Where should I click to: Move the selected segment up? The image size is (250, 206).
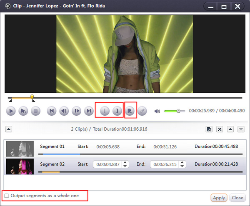click(230, 129)
